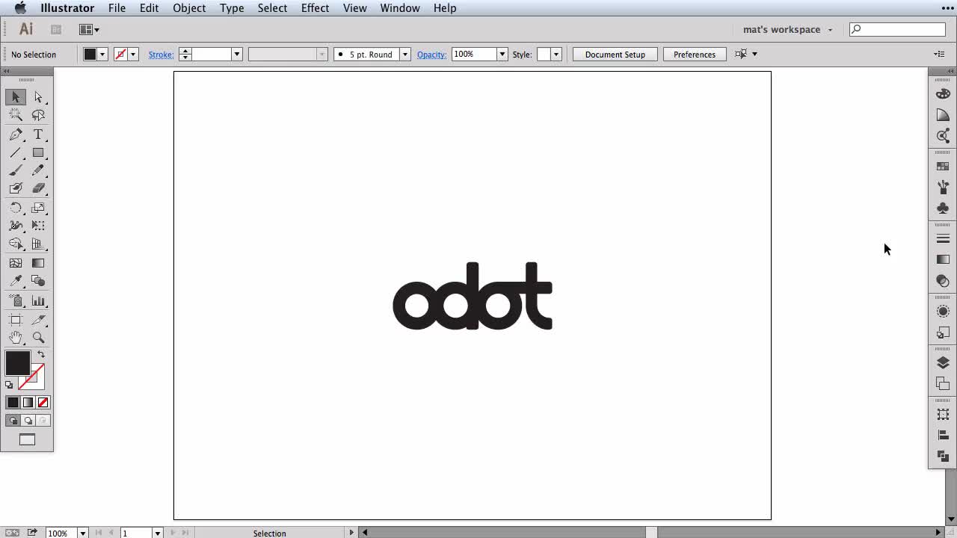957x538 pixels.
Task: Select the Warp tool
Action: coord(16,226)
